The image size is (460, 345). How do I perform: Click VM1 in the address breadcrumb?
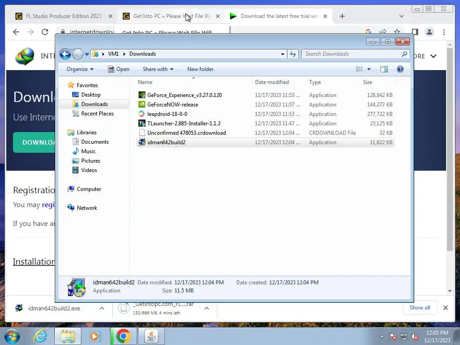(x=113, y=54)
